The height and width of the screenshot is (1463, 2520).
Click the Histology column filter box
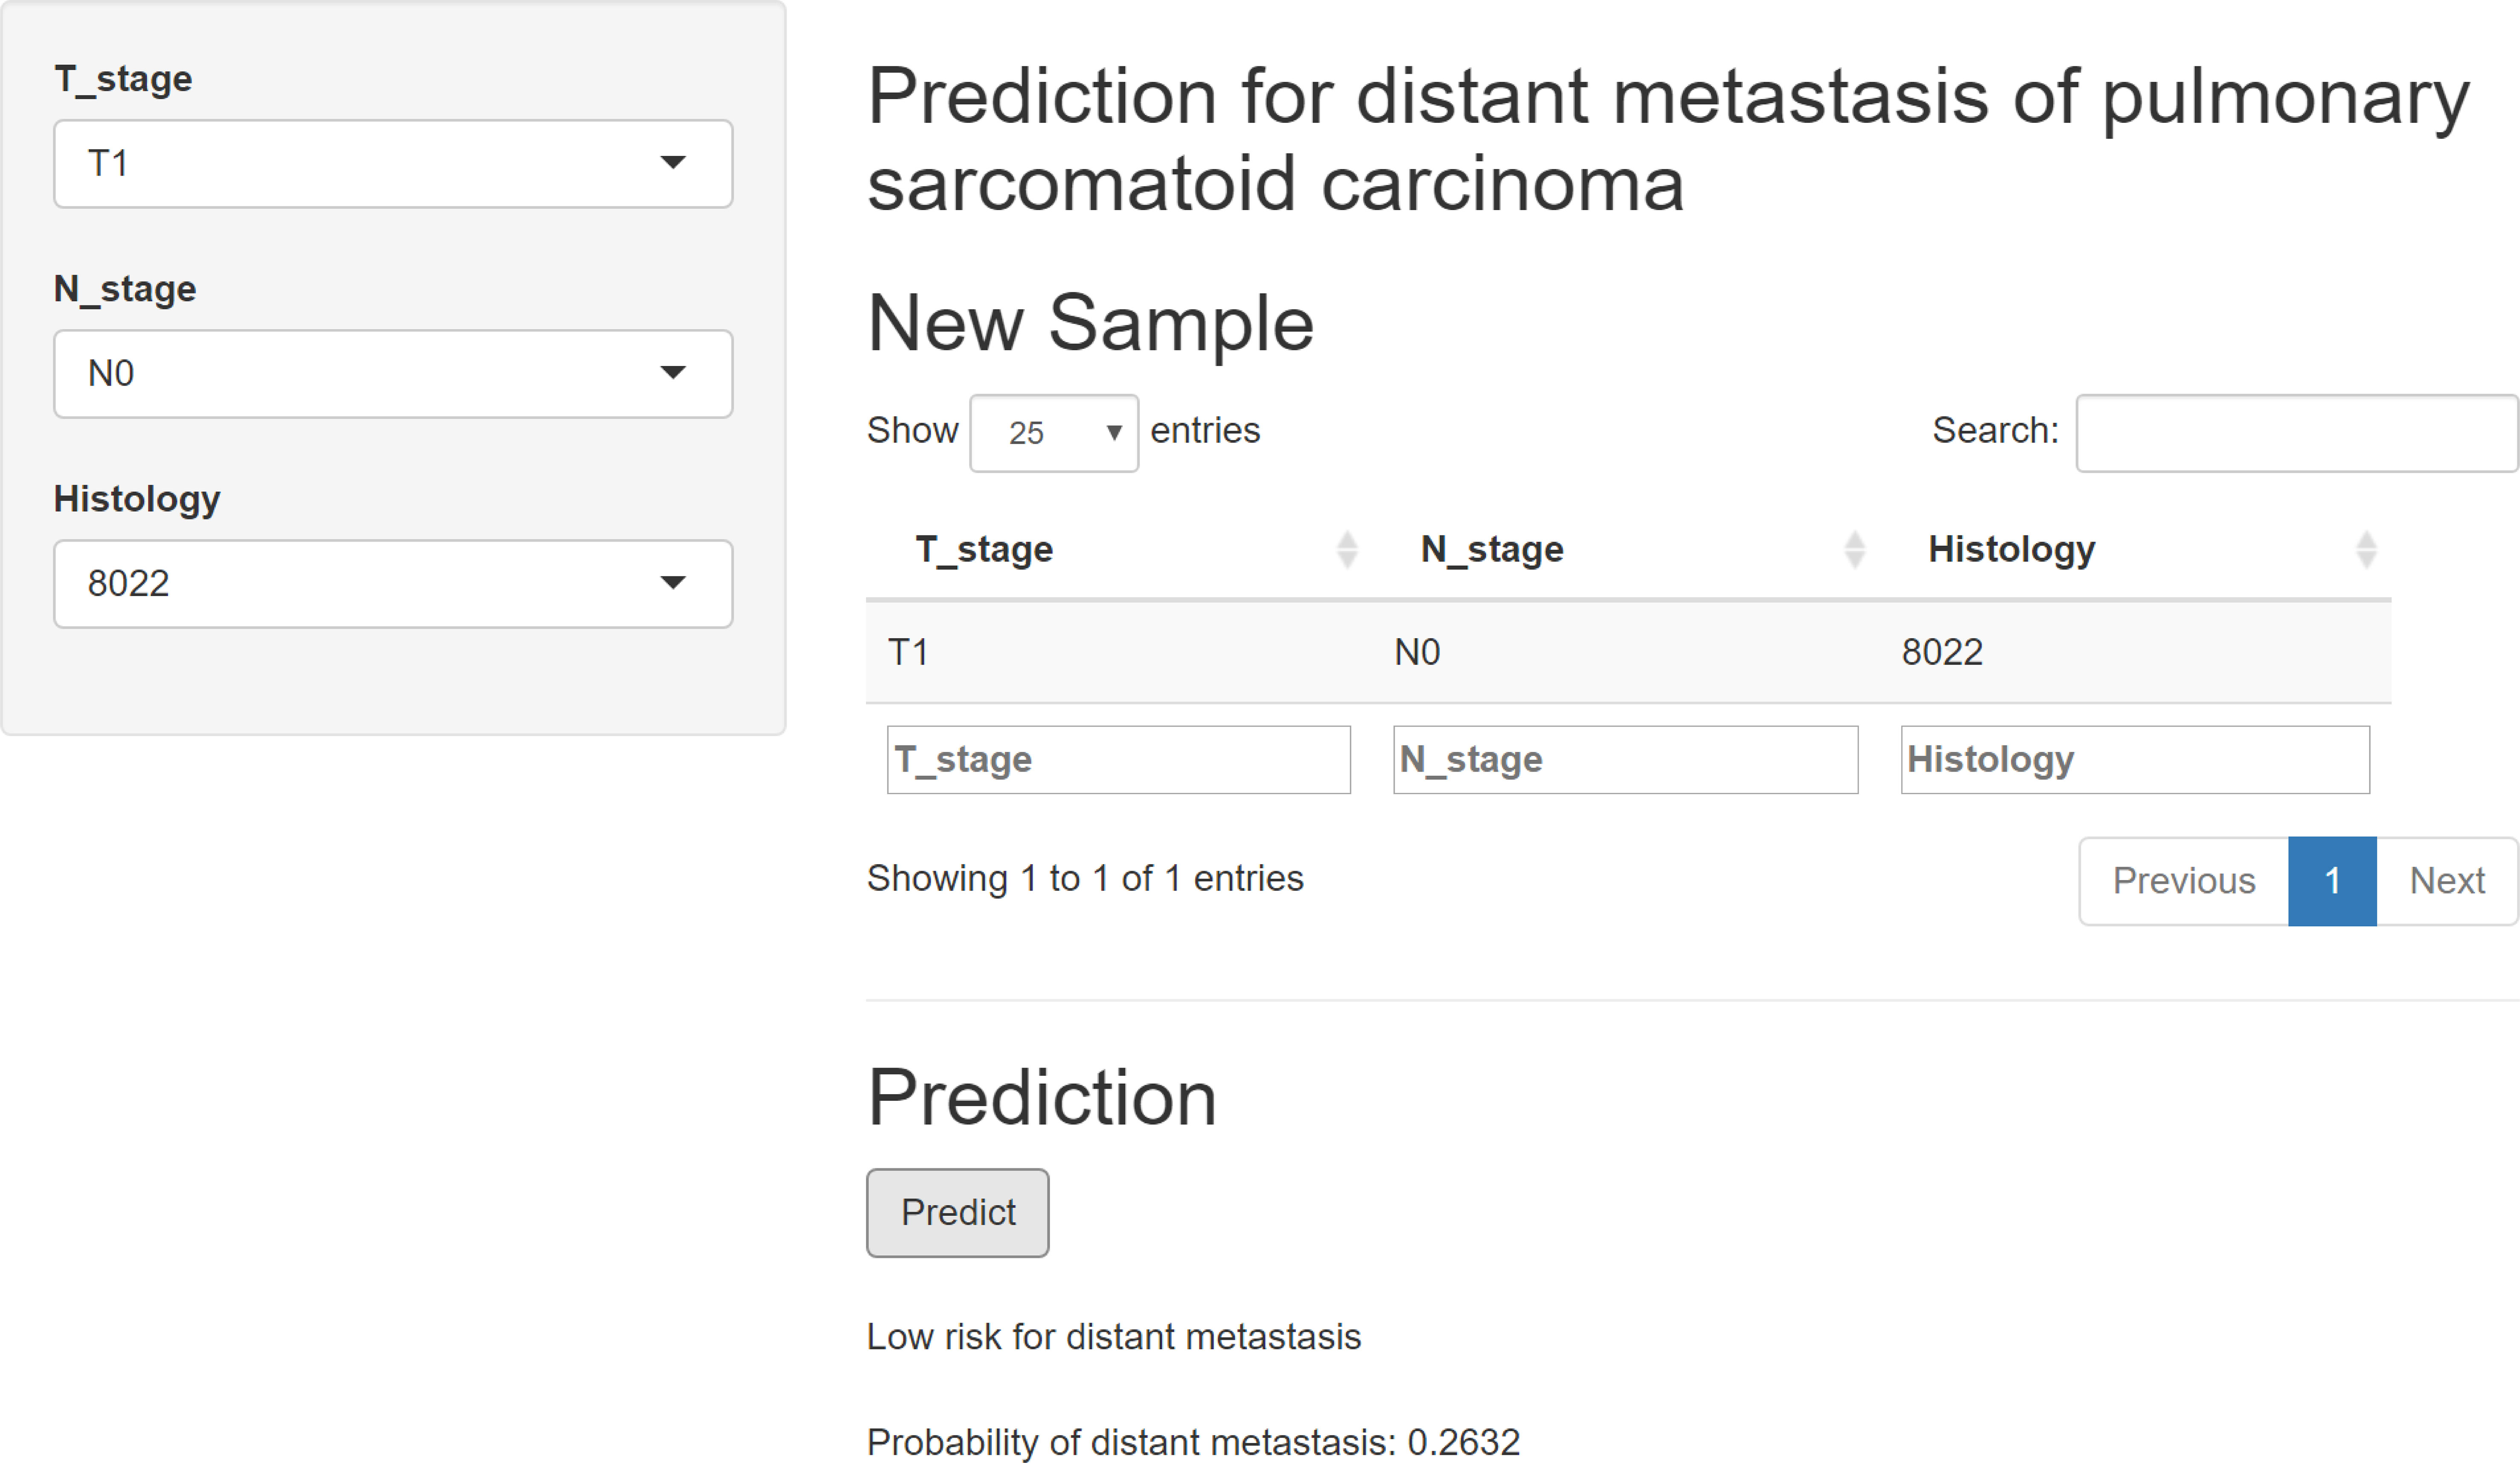point(2135,760)
